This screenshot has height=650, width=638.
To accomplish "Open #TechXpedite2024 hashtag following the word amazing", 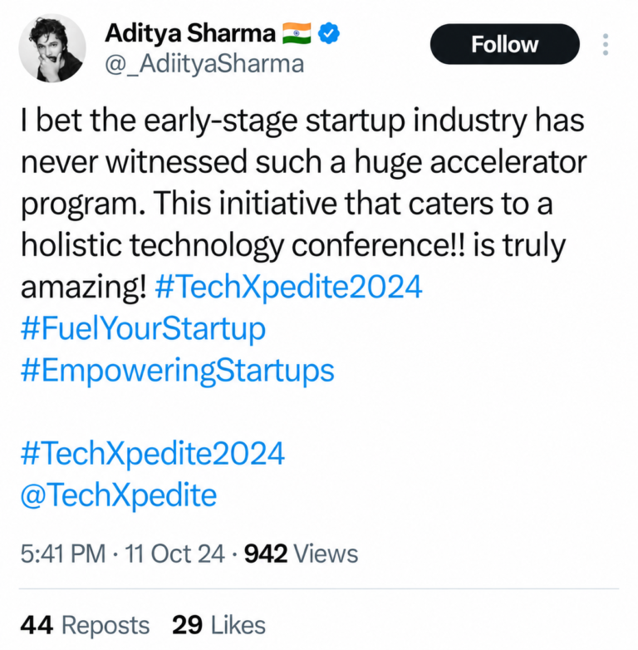I will [288, 287].
